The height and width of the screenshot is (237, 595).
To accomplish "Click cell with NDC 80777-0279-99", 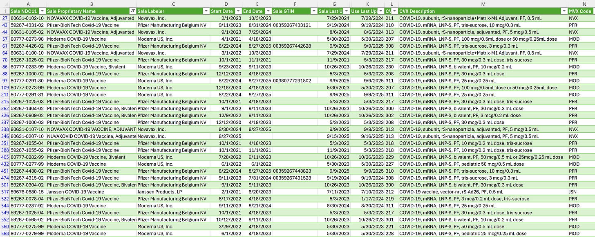I will (x=28, y=233).
